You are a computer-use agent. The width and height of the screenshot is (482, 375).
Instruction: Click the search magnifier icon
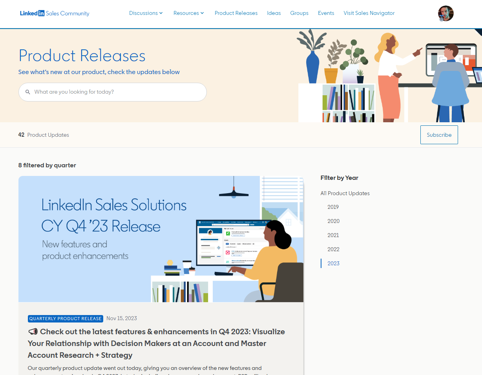pos(28,92)
